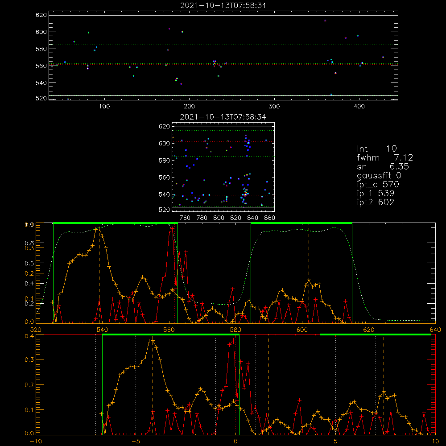Click x-axis label '5' of lower line plot
Screen dimensions: 446x446
tap(335, 442)
